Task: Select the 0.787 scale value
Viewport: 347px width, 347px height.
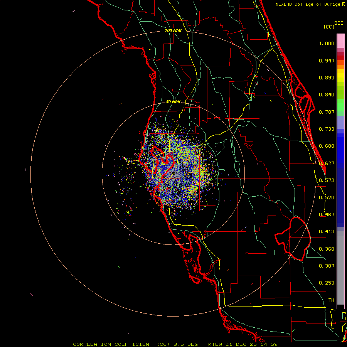Action: (x=327, y=112)
